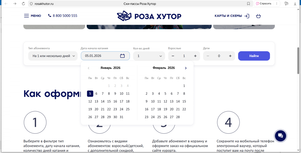Open the number of days dropdown
This screenshot has width=301, height=153.
pos(149,56)
